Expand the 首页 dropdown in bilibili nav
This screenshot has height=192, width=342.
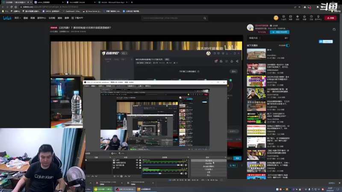18,18
